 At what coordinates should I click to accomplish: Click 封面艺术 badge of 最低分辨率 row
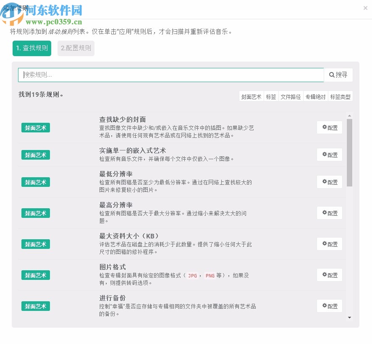tap(36, 182)
